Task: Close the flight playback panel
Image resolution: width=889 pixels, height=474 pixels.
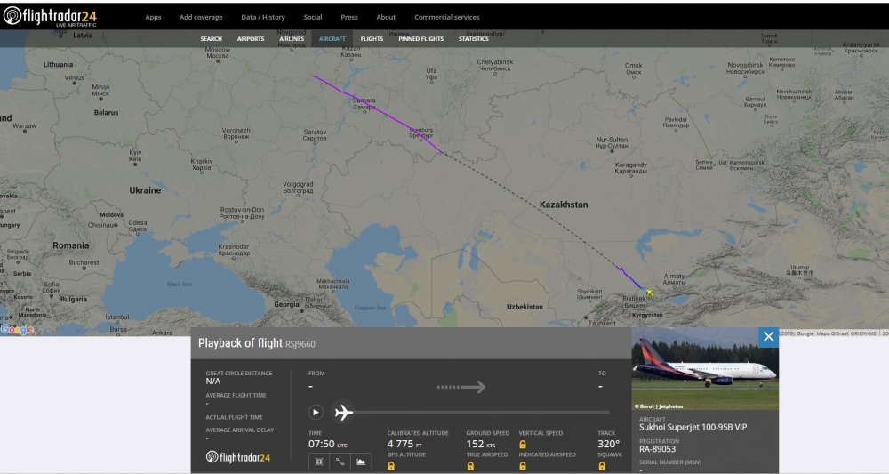Action: pyautogui.click(x=768, y=337)
